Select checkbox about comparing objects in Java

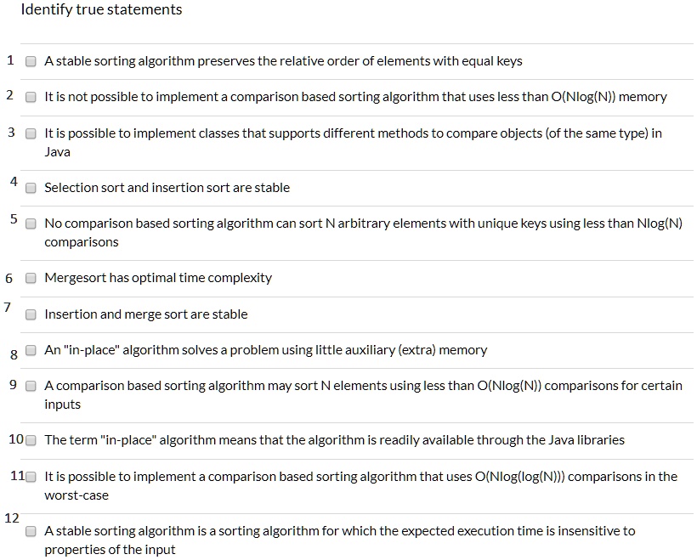31,133
